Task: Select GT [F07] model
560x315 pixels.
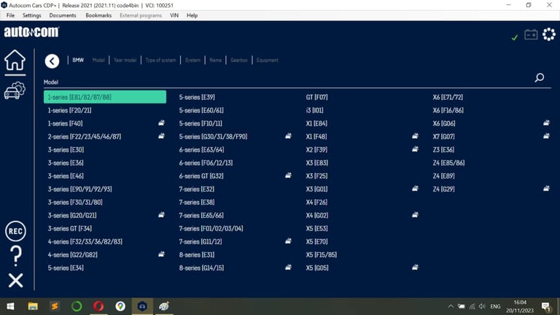Action: point(316,97)
